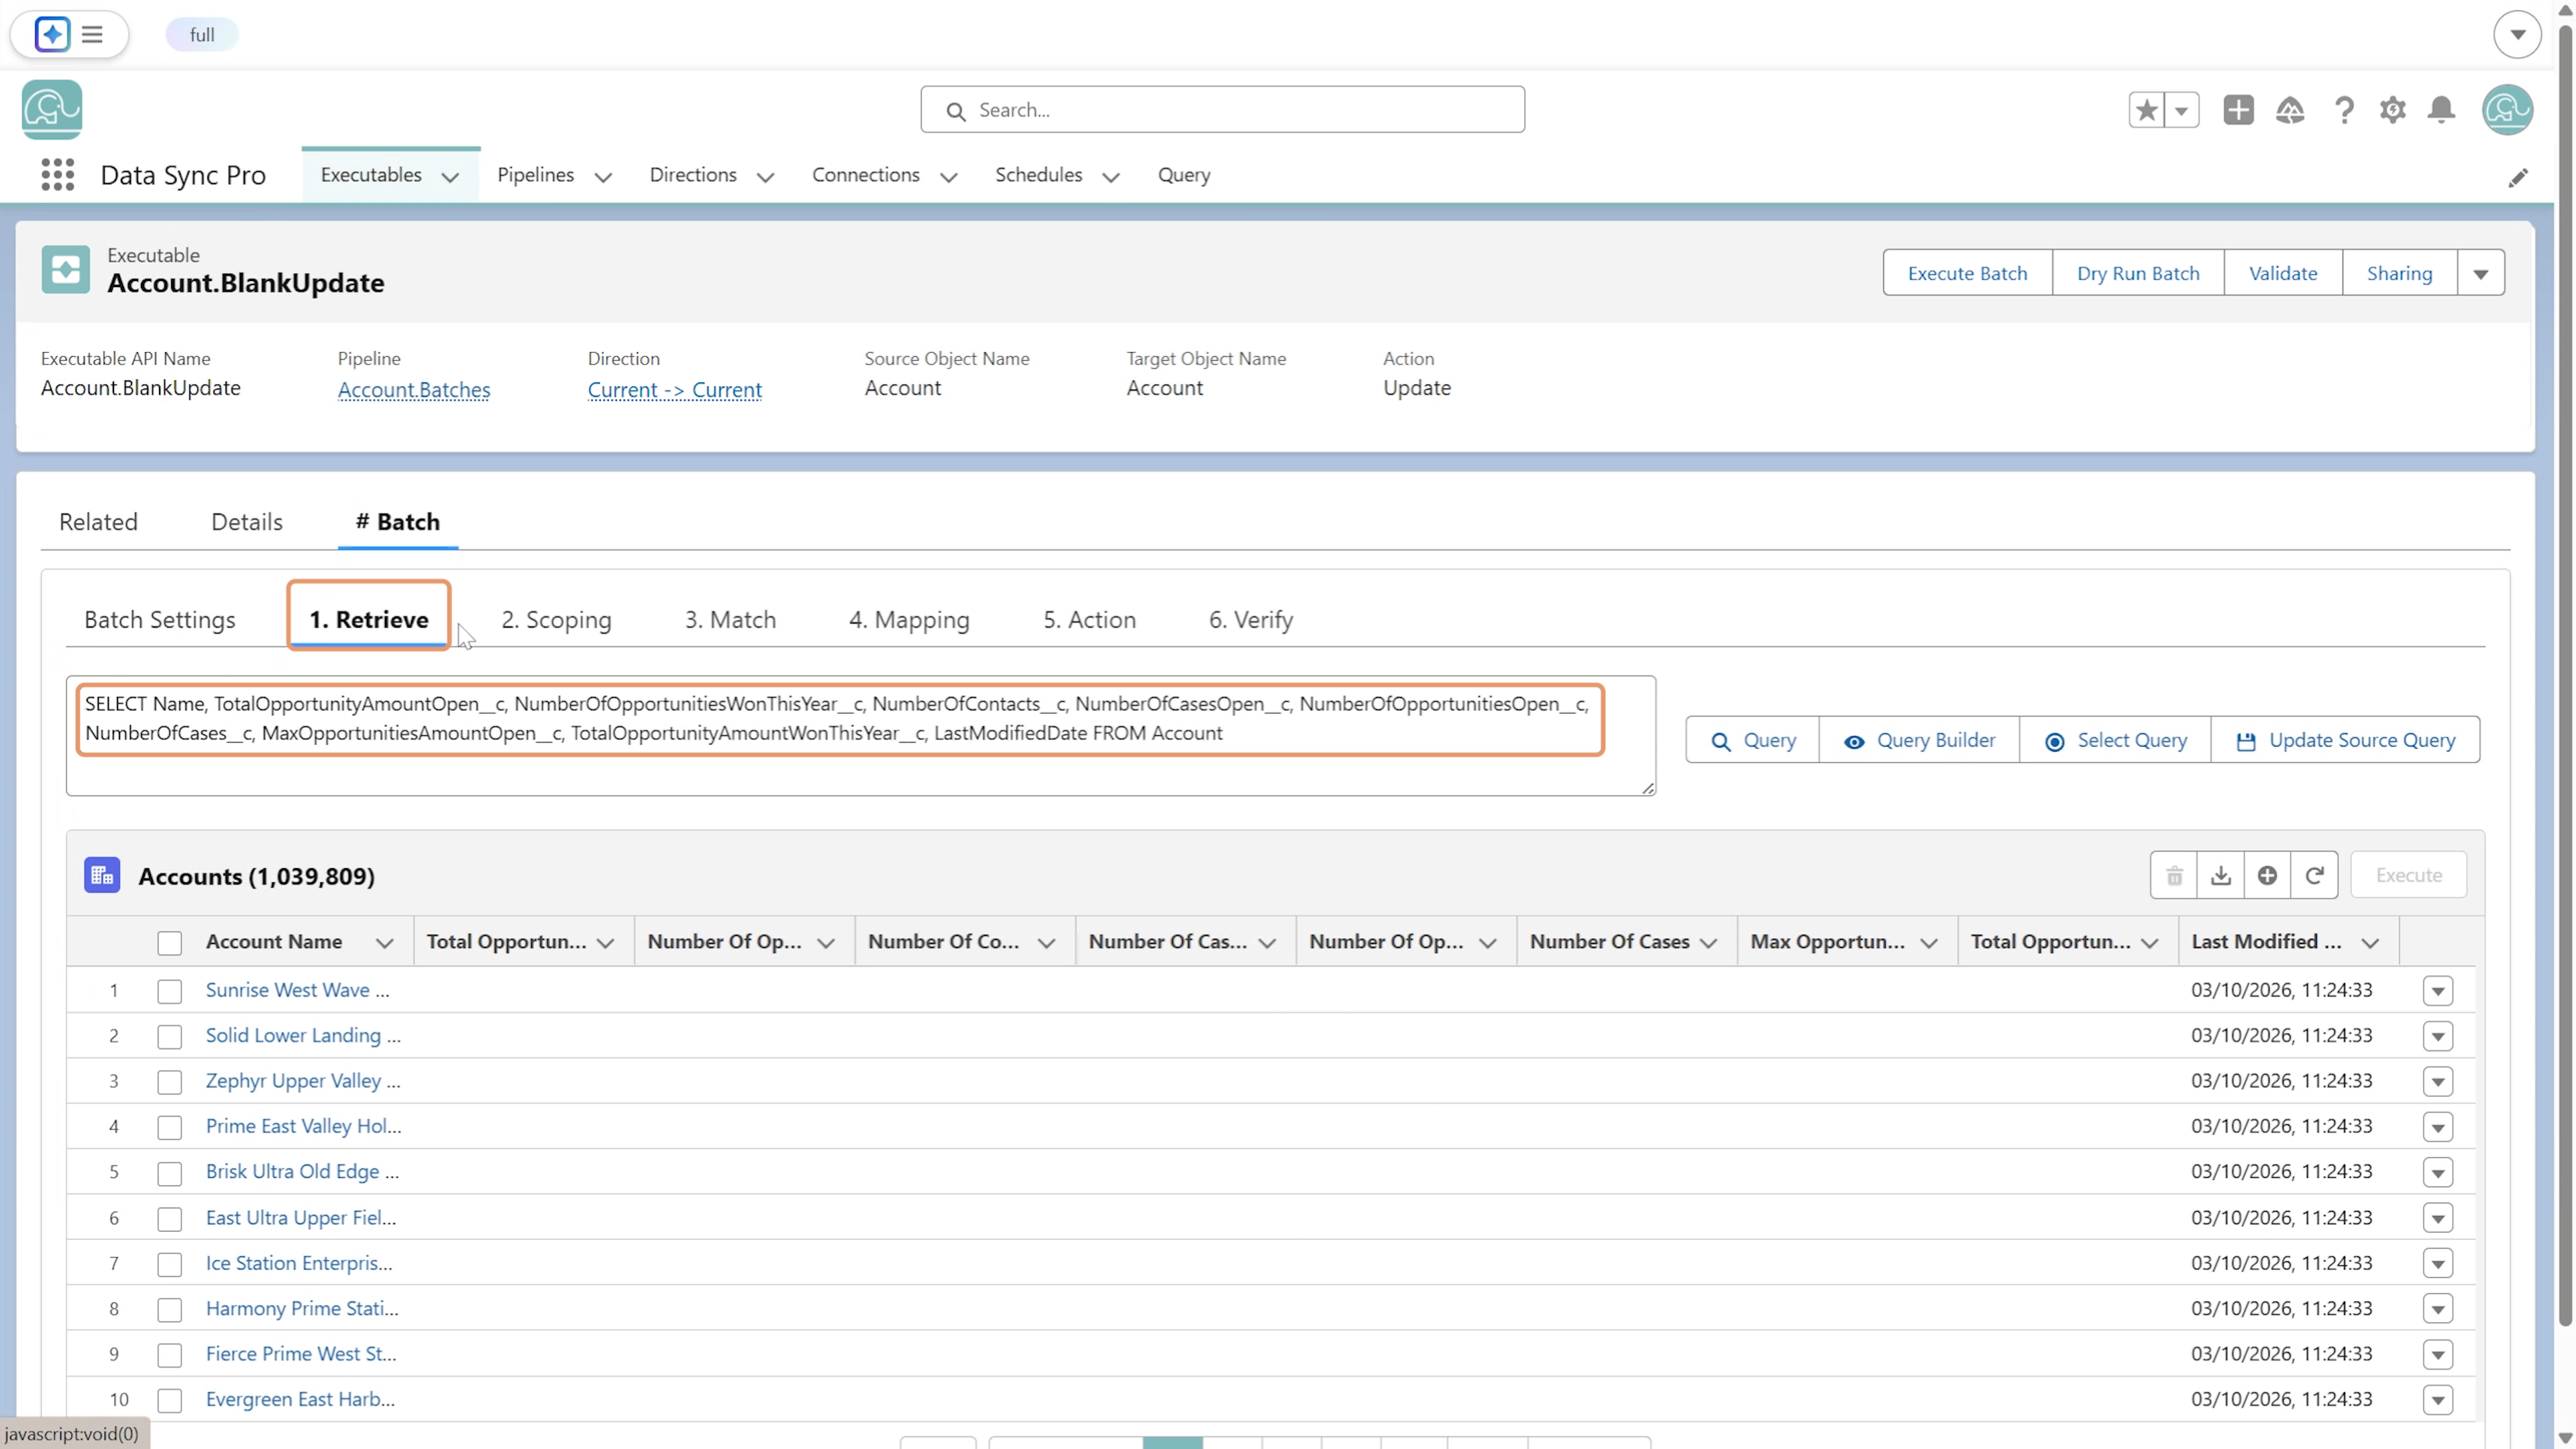This screenshot has height=1449, width=2576.
Task: Check the box for East Ultra Upper Field row
Action: tap(170, 1218)
